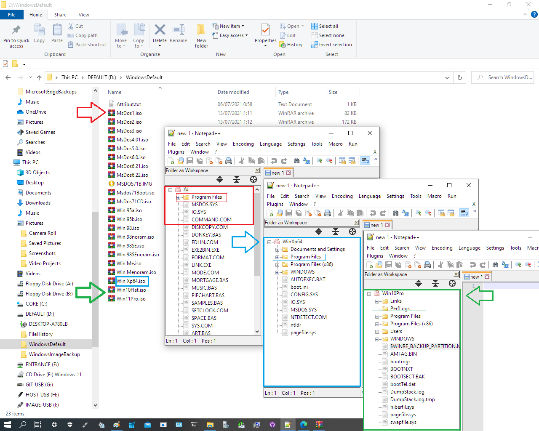Open Macro menu in the WinXp64 Notepad++ window
Viewport: 539px width, 431px height.
point(434,196)
